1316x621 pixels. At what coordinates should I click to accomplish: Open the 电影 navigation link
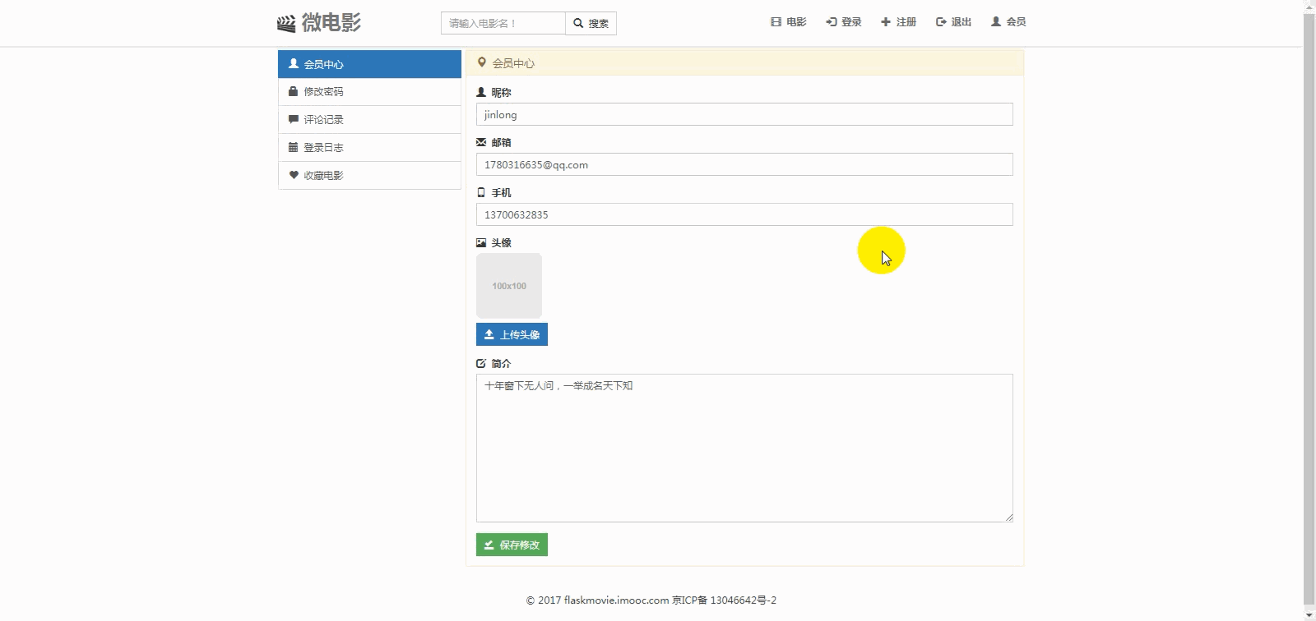(788, 22)
